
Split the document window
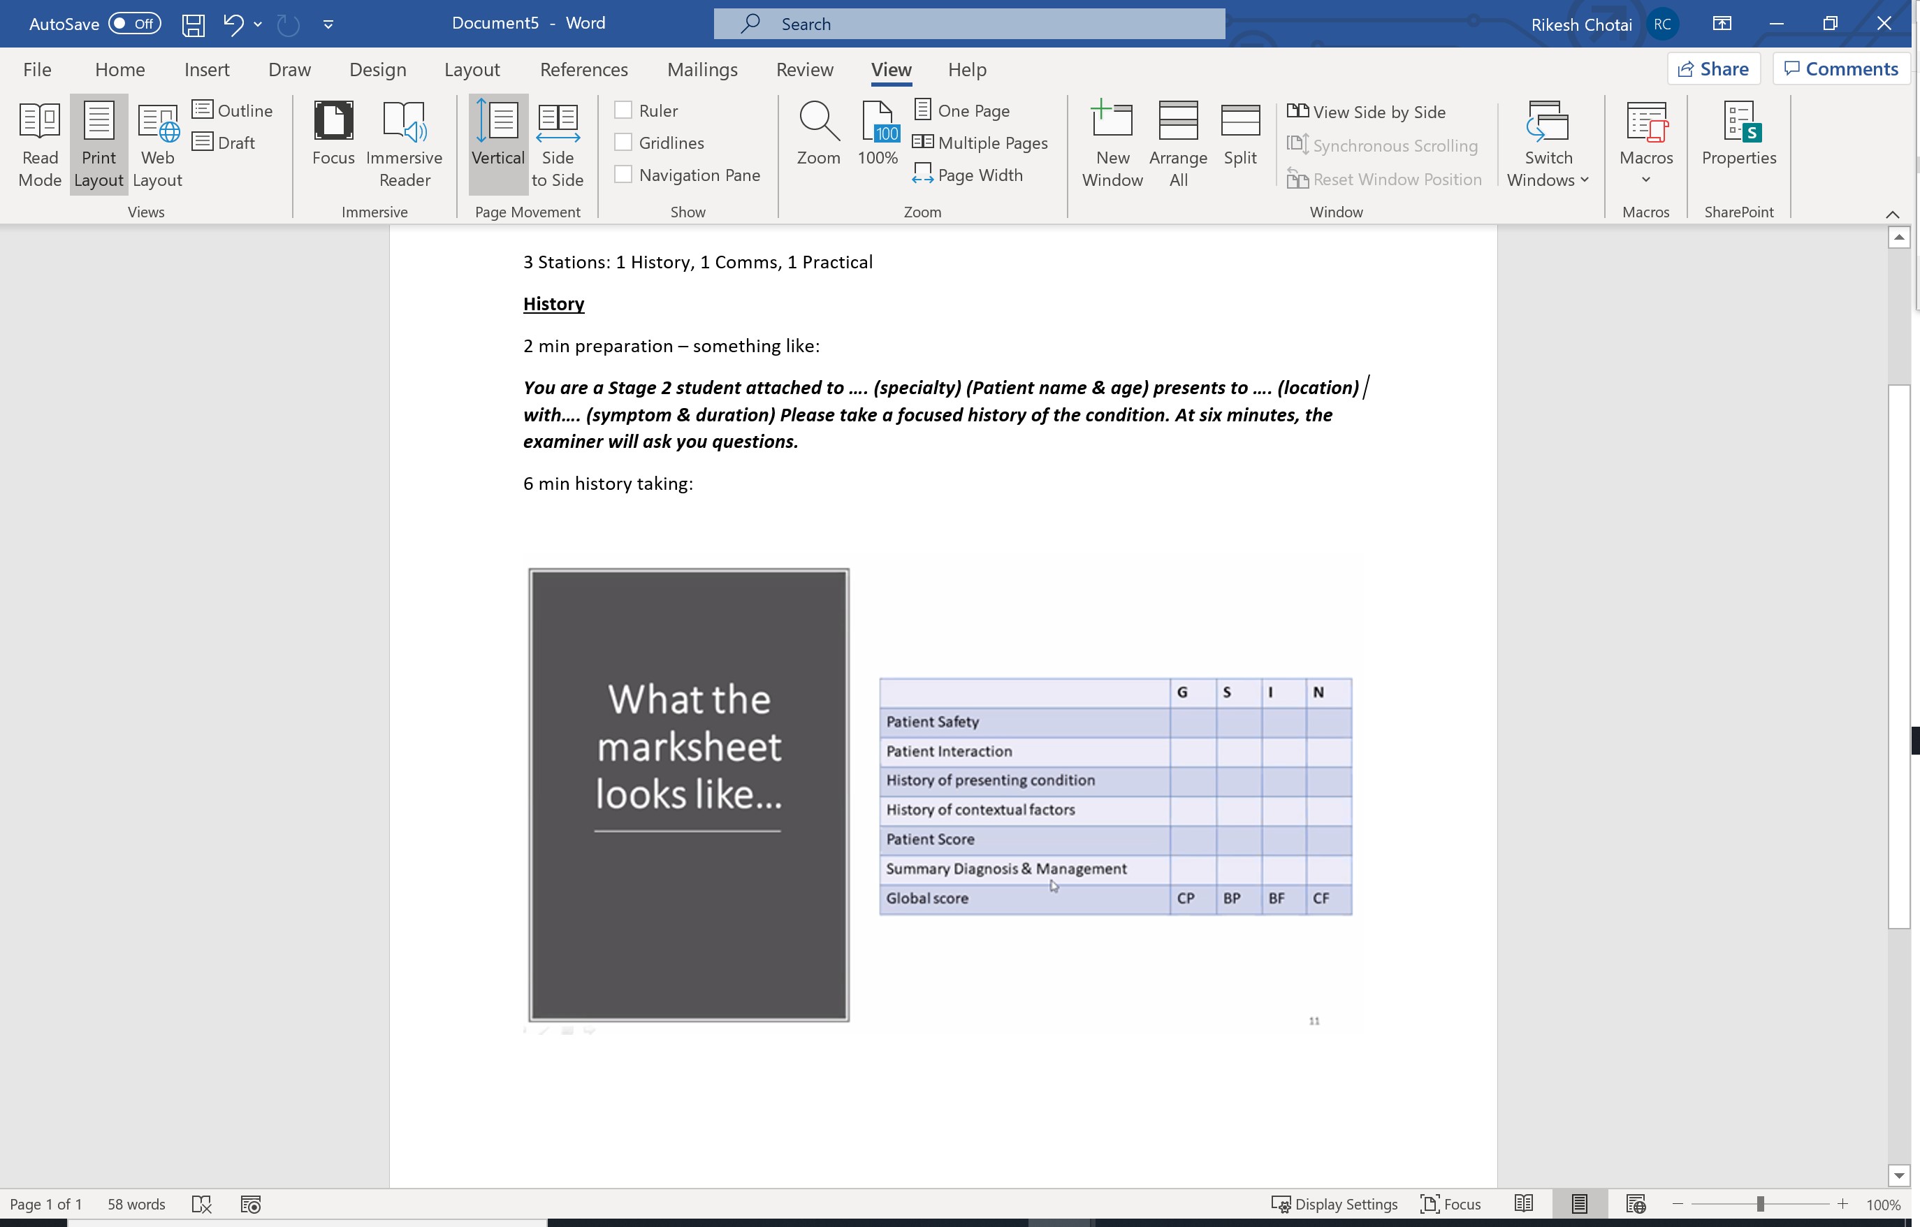pos(1240,133)
